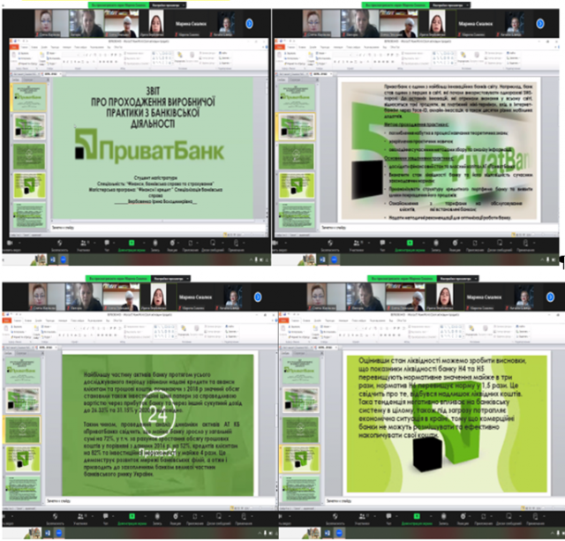This screenshot has width=565, height=541.
Task: Click Word taskbar icon below title-slide screenshot
Action: coord(53,259)
